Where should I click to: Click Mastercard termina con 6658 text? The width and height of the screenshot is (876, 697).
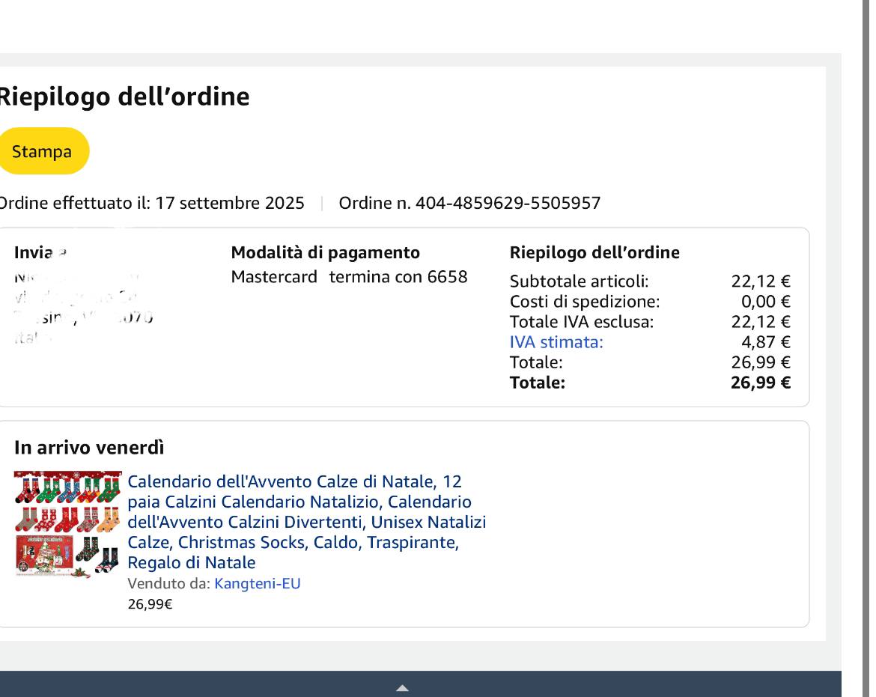click(x=349, y=277)
